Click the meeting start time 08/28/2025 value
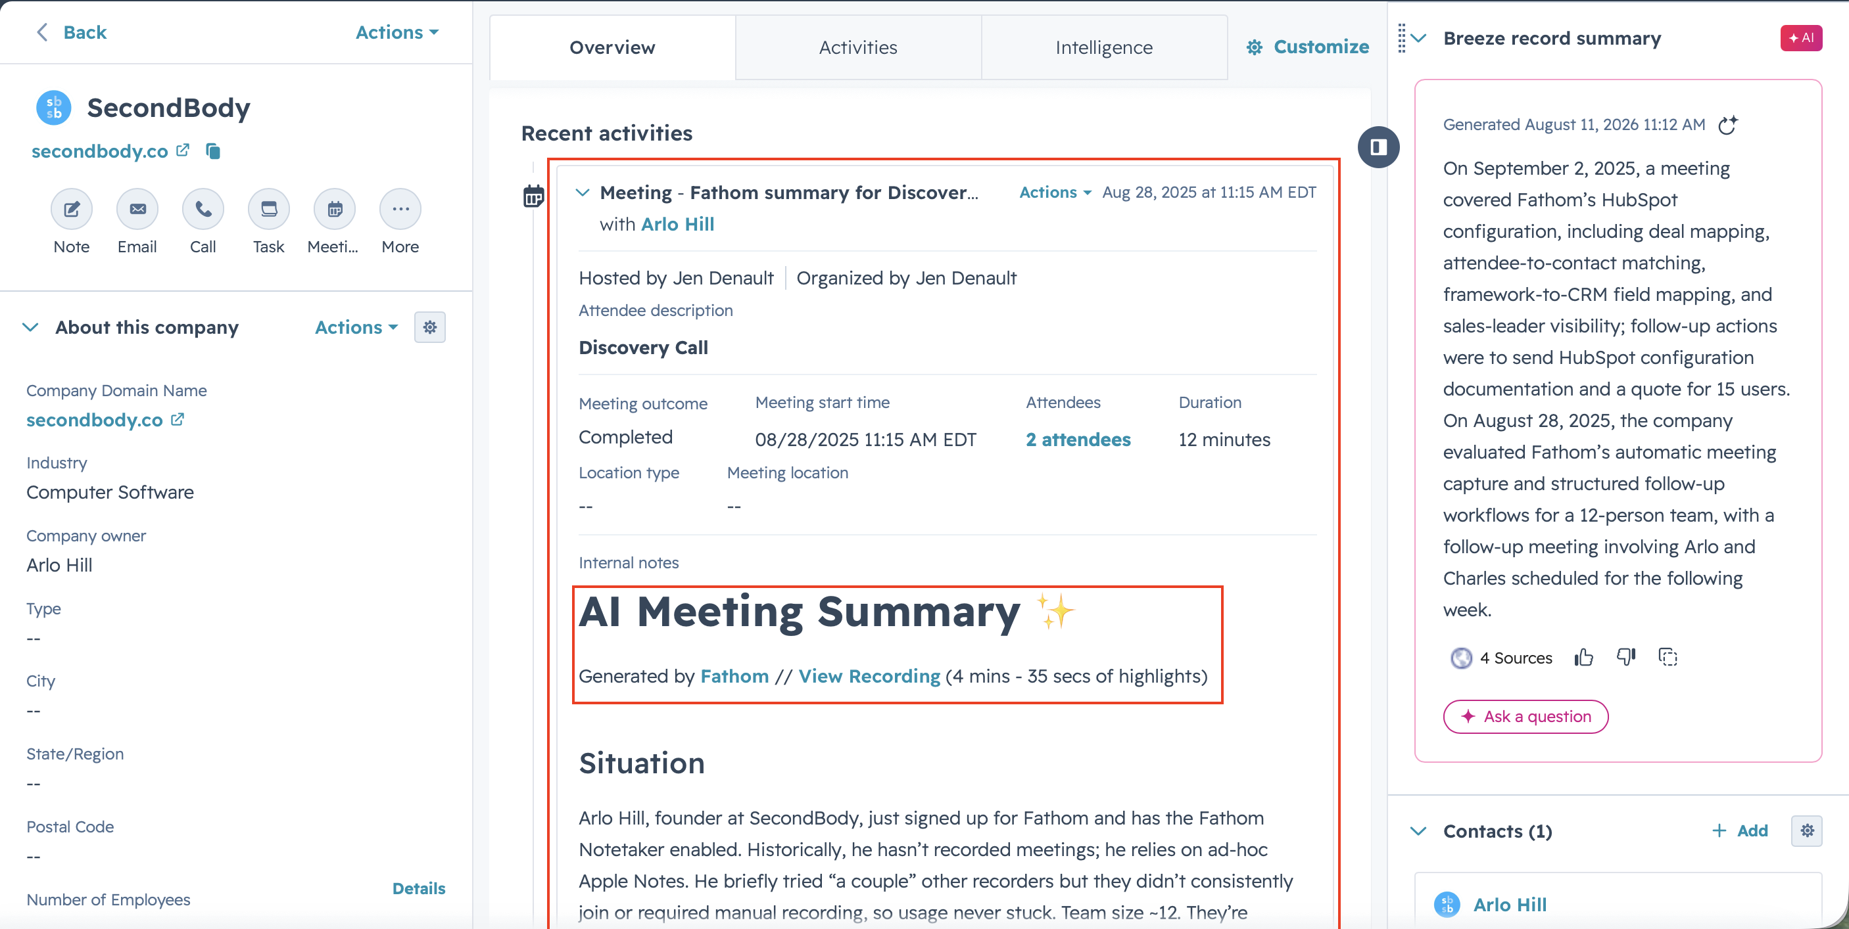The width and height of the screenshot is (1849, 929). tap(865, 440)
